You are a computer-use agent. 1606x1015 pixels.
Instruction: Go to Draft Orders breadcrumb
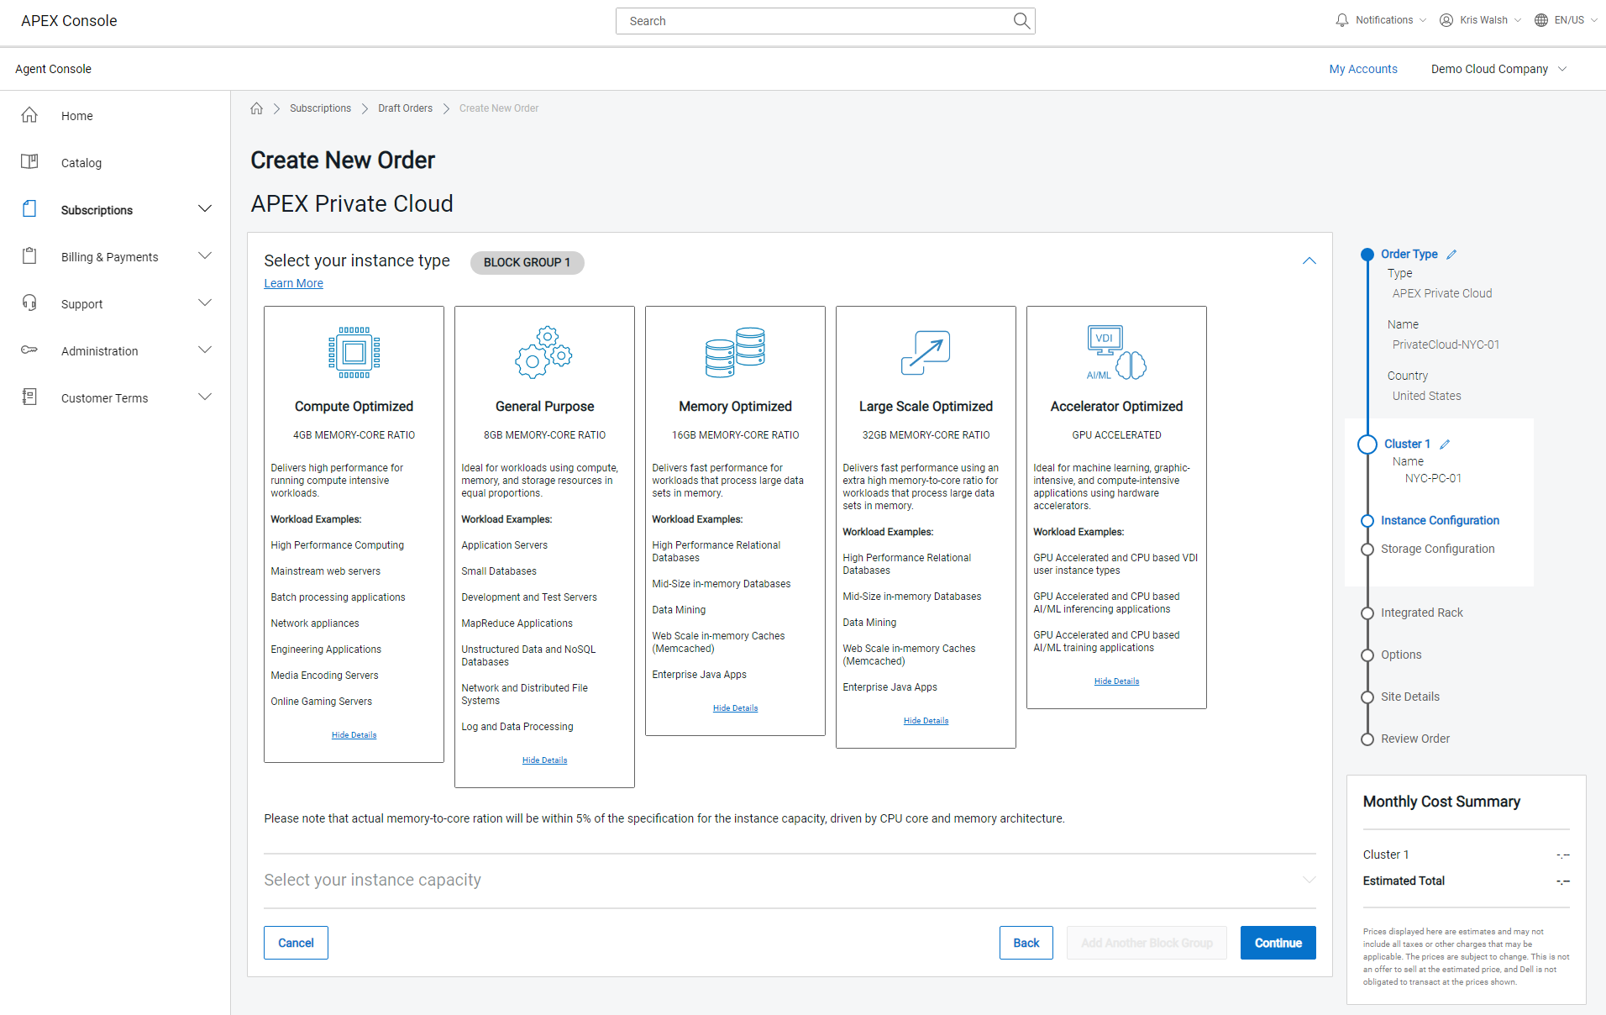[x=405, y=108]
